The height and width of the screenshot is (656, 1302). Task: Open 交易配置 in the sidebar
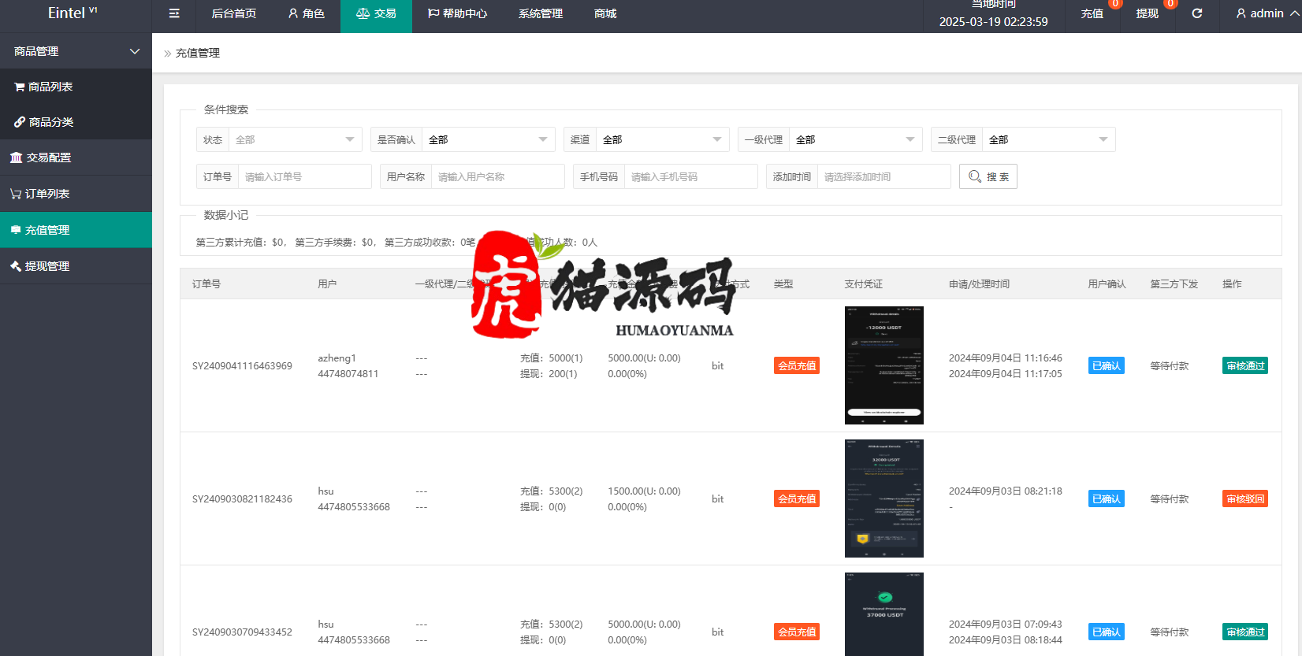tap(76, 158)
